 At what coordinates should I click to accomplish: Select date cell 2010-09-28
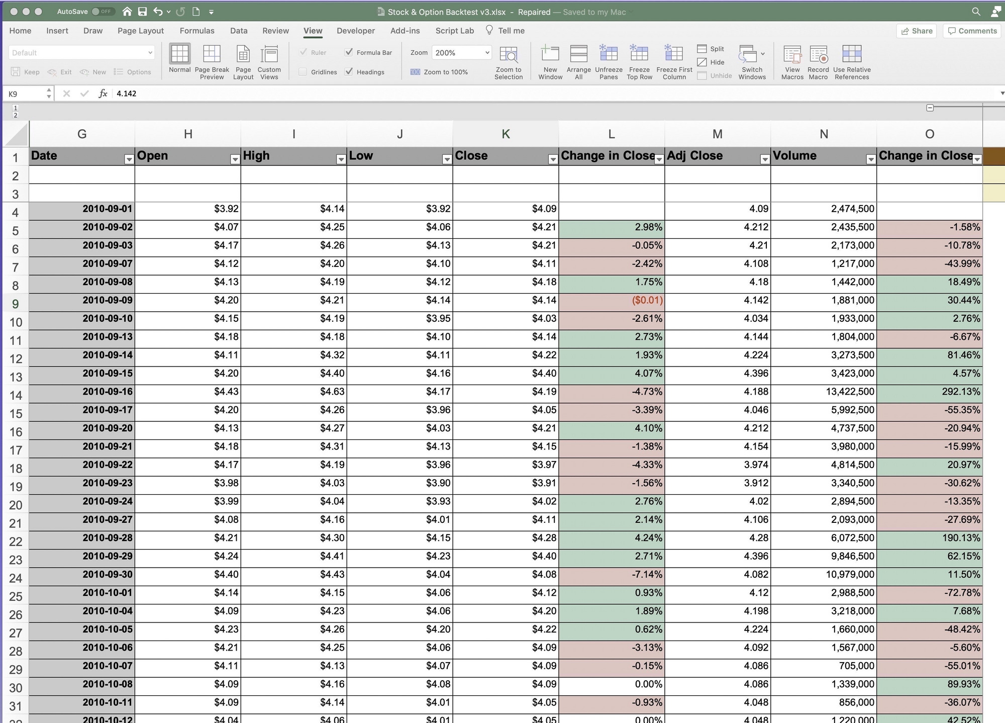(x=82, y=540)
